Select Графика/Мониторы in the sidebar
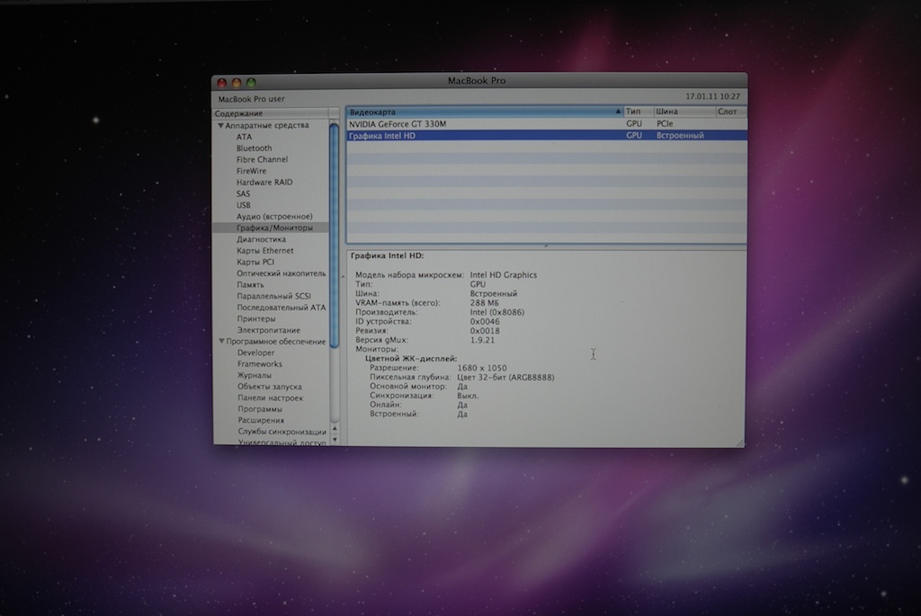This screenshot has width=921, height=616. point(274,228)
